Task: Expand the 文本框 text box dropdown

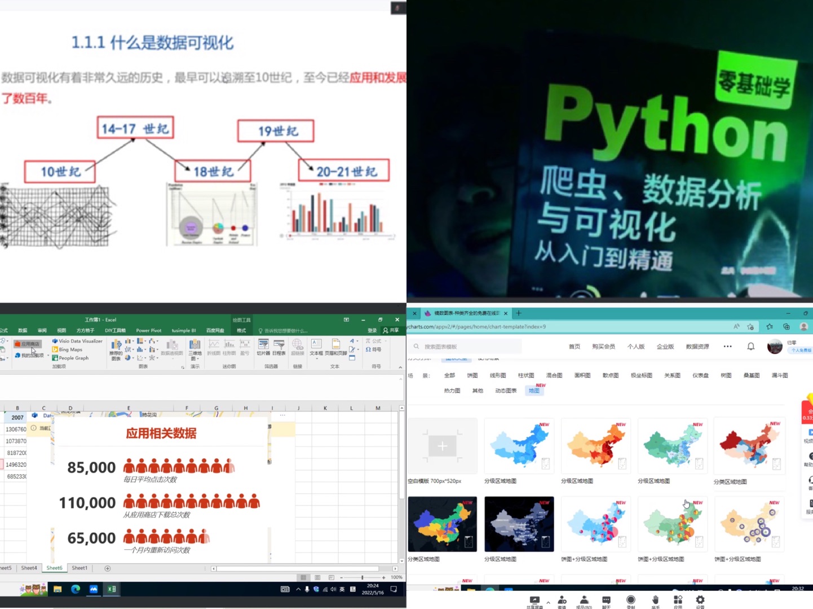Action: pos(316,358)
